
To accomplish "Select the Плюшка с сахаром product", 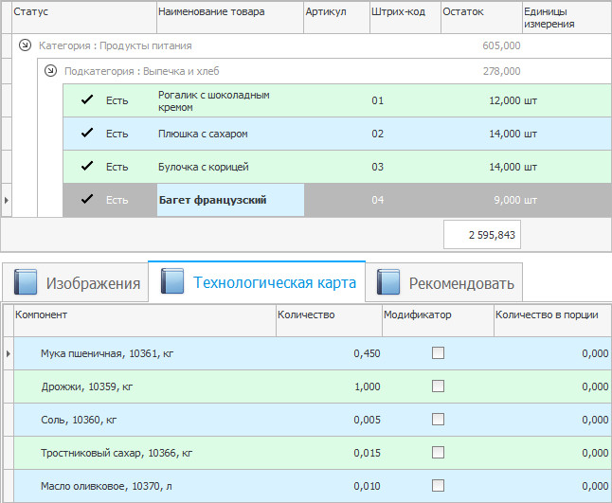I will coord(337,134).
